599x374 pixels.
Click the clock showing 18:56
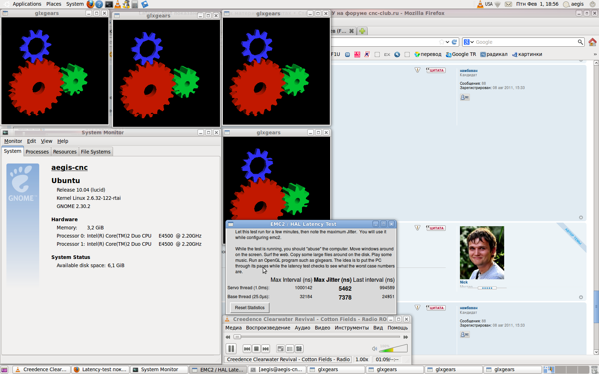coord(537,4)
